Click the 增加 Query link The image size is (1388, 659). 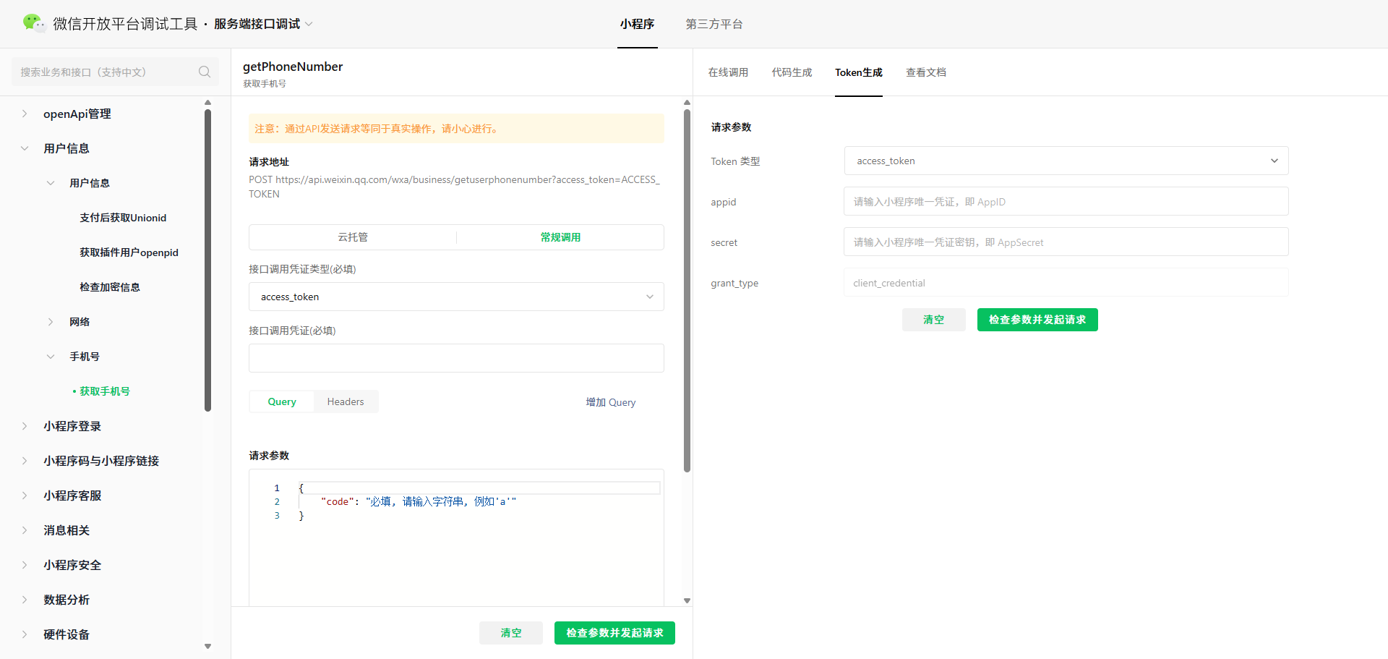tap(611, 402)
